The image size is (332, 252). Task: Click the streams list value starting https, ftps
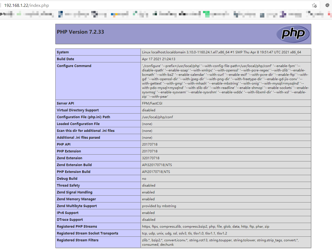point(206,227)
